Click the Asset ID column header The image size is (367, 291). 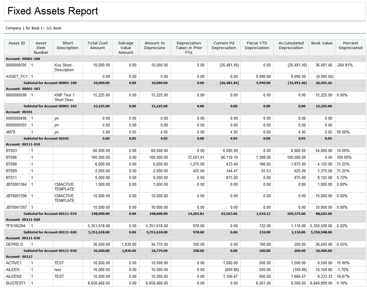(17, 43)
